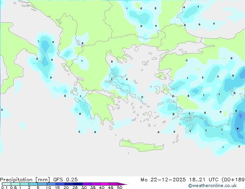Click the 'GFS 0.25' model label
The height and width of the screenshot is (189, 245).
pyautogui.click(x=65, y=180)
